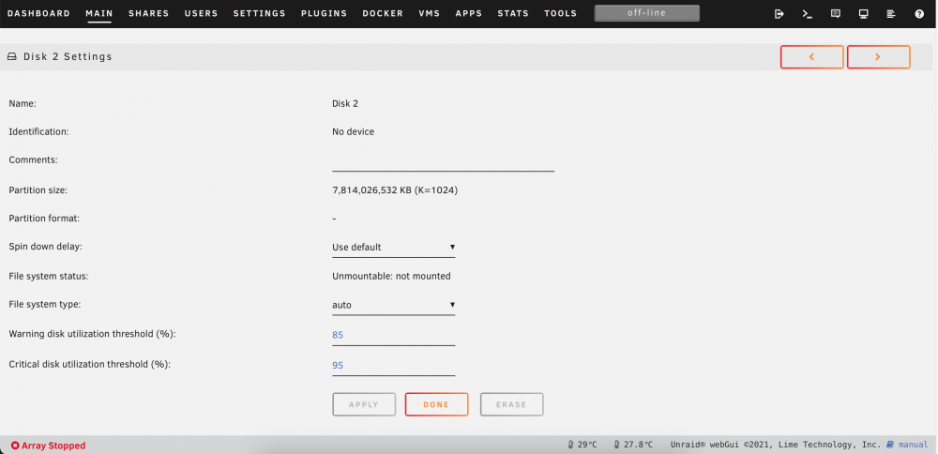This screenshot has height=454, width=938.
Task: Switch to the Main menu
Action: point(99,13)
